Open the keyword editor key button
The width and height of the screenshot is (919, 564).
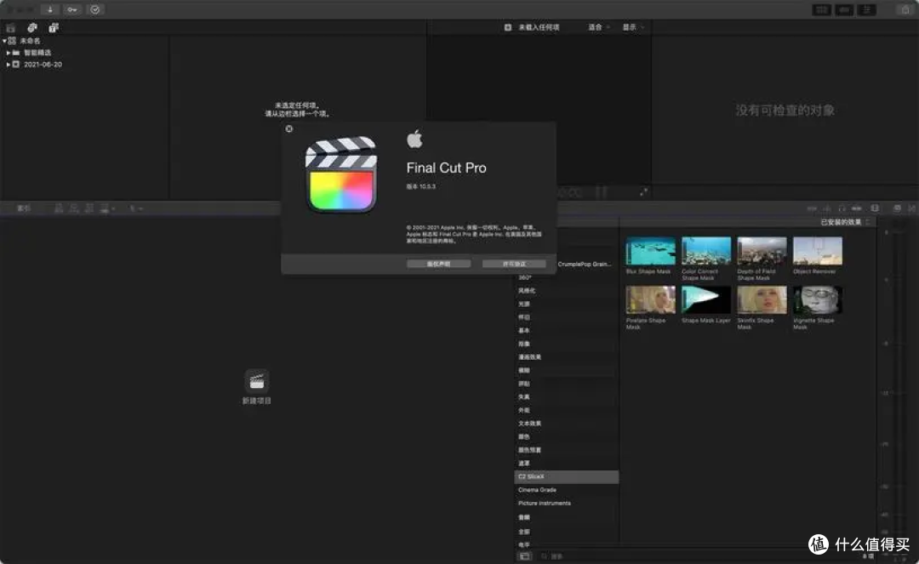click(x=72, y=9)
